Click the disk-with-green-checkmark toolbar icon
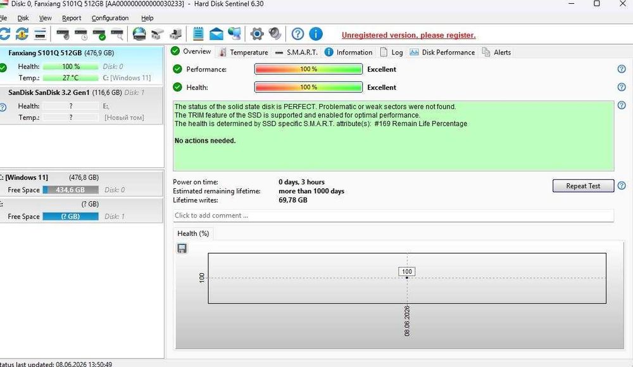Image resolution: width=633 pixels, height=367 pixels. point(99,34)
